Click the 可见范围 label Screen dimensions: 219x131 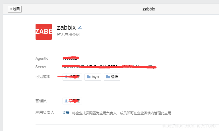click(43, 77)
